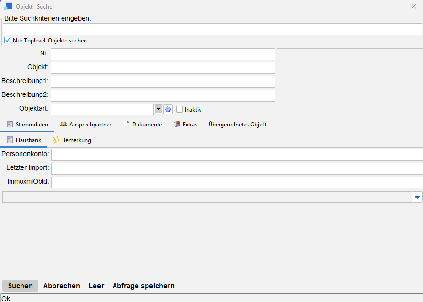Image resolution: width=423 pixels, height=302 pixels.
Task: Click Abfrage speichern
Action: tap(143, 286)
